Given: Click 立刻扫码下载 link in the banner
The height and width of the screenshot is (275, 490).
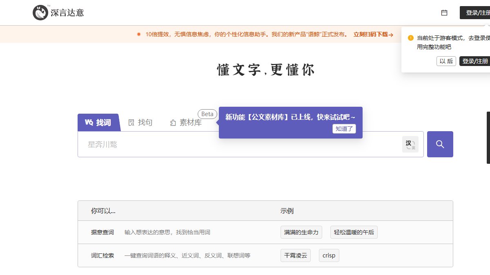Looking at the screenshot, I should point(373,35).
